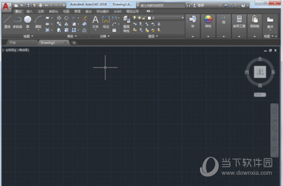This screenshot has height=186, width=283.
Task: Select the Circle (圆) tool
Action: (28, 22)
